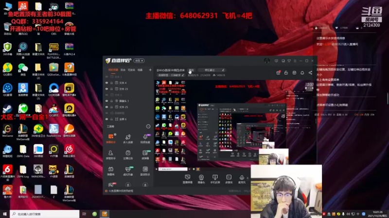Open the 读弹幕 tool
Screen dimensions: 389x218
145,155
